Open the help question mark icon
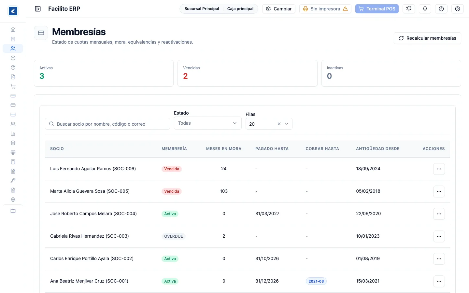469x293 pixels. [x=441, y=9]
